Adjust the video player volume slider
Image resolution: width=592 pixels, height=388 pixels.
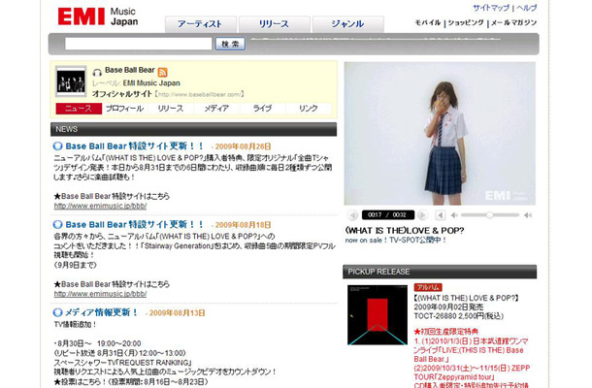[x=490, y=215]
